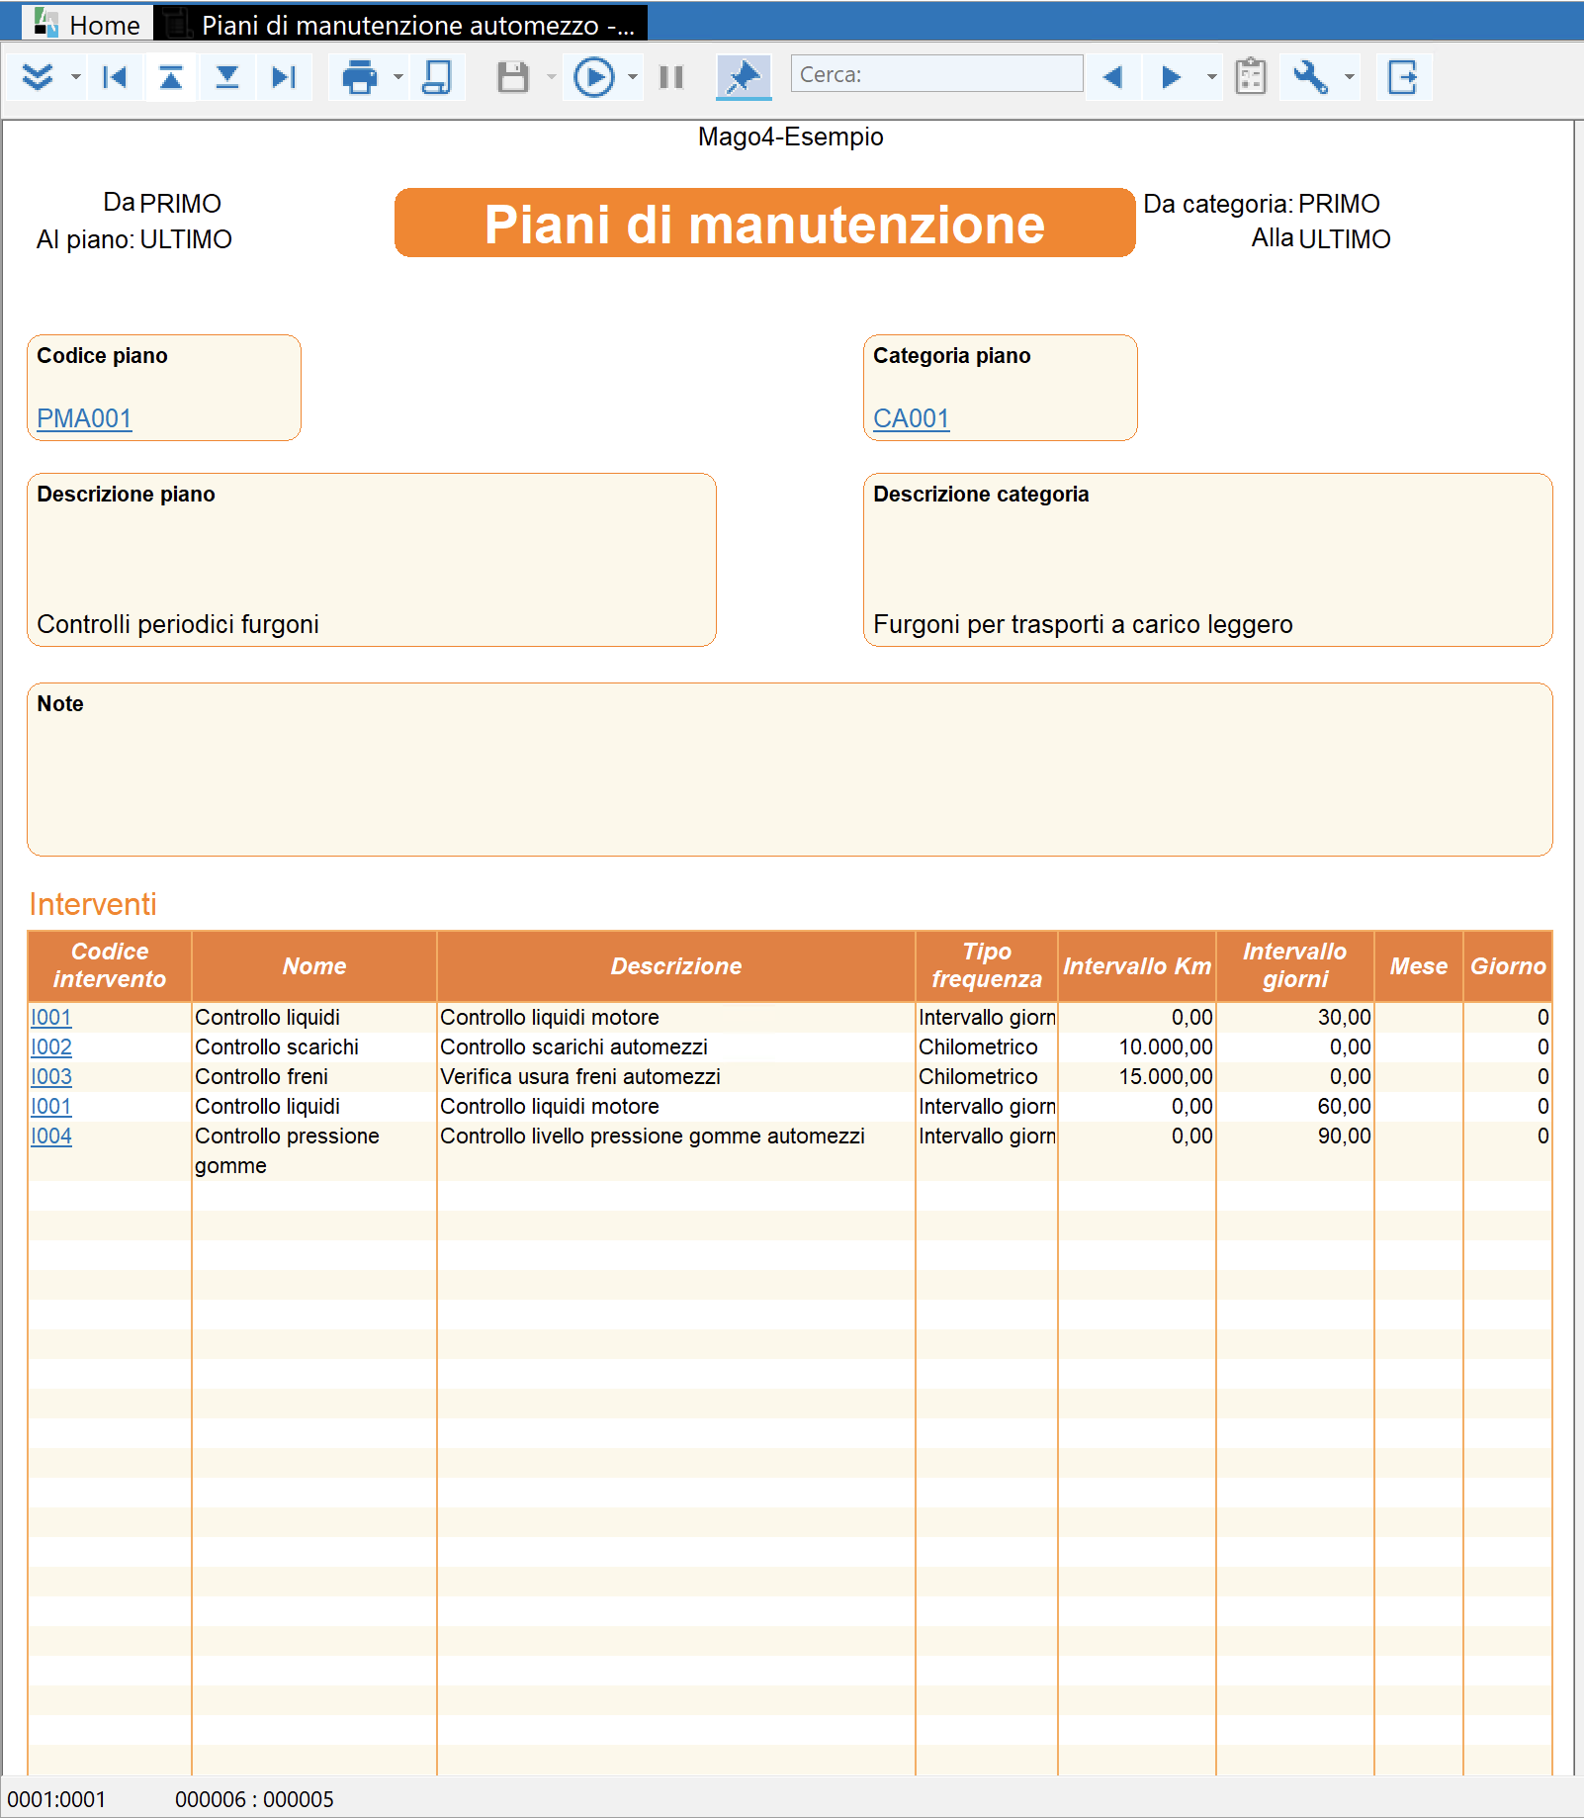1584x1818 pixels.
Task: Click the 10.000,00 Km value
Action: coord(1166,1046)
